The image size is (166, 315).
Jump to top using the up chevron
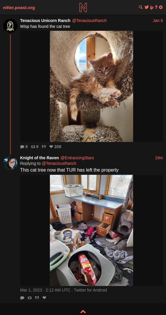tap(83, 311)
